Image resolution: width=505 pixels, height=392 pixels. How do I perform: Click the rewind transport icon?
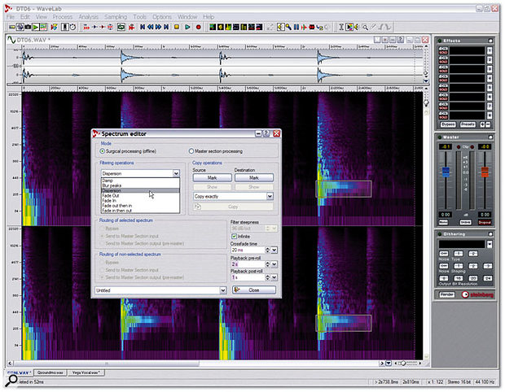pyautogui.click(x=151, y=27)
